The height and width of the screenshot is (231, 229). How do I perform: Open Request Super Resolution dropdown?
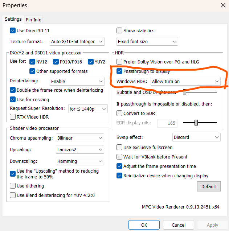pos(88,109)
